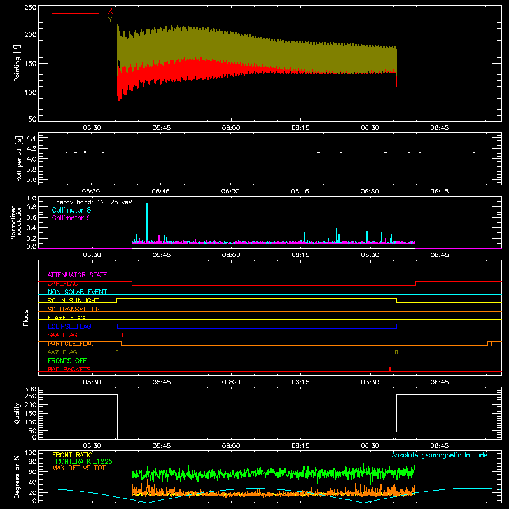Click the 300 tick on Quality axis
This screenshot has width=509, height=509.
(31, 389)
